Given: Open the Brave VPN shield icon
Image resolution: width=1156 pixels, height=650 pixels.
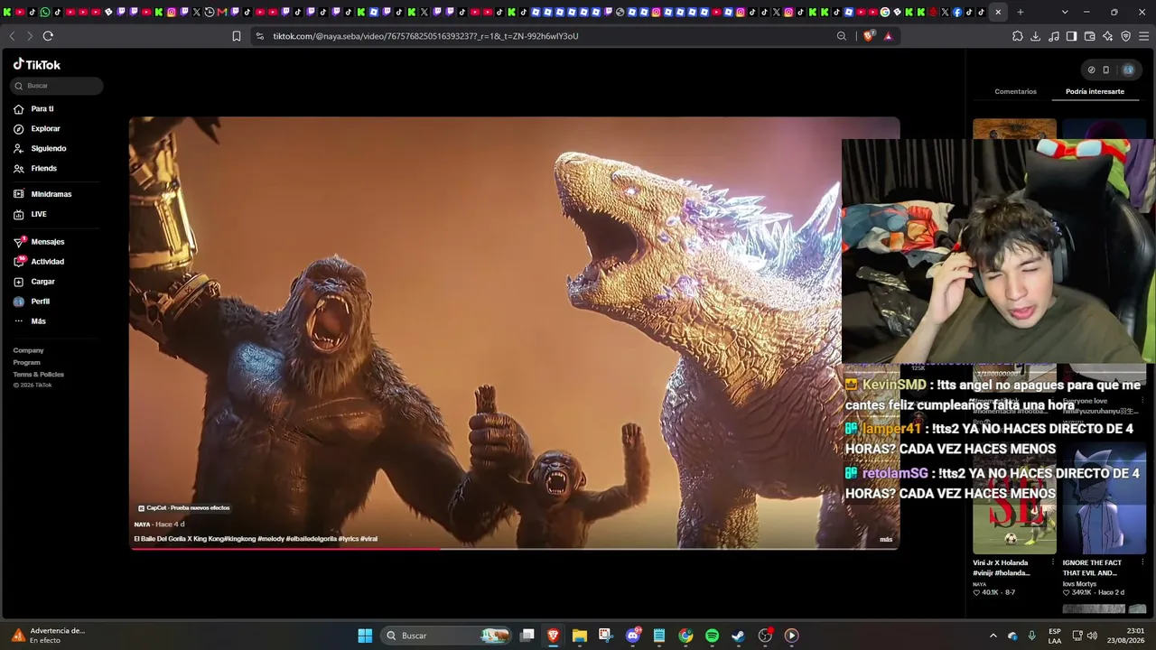Looking at the screenshot, I should tap(1126, 36).
